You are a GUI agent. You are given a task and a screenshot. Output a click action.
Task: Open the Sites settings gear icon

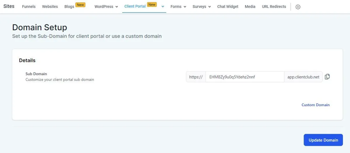coord(298,7)
